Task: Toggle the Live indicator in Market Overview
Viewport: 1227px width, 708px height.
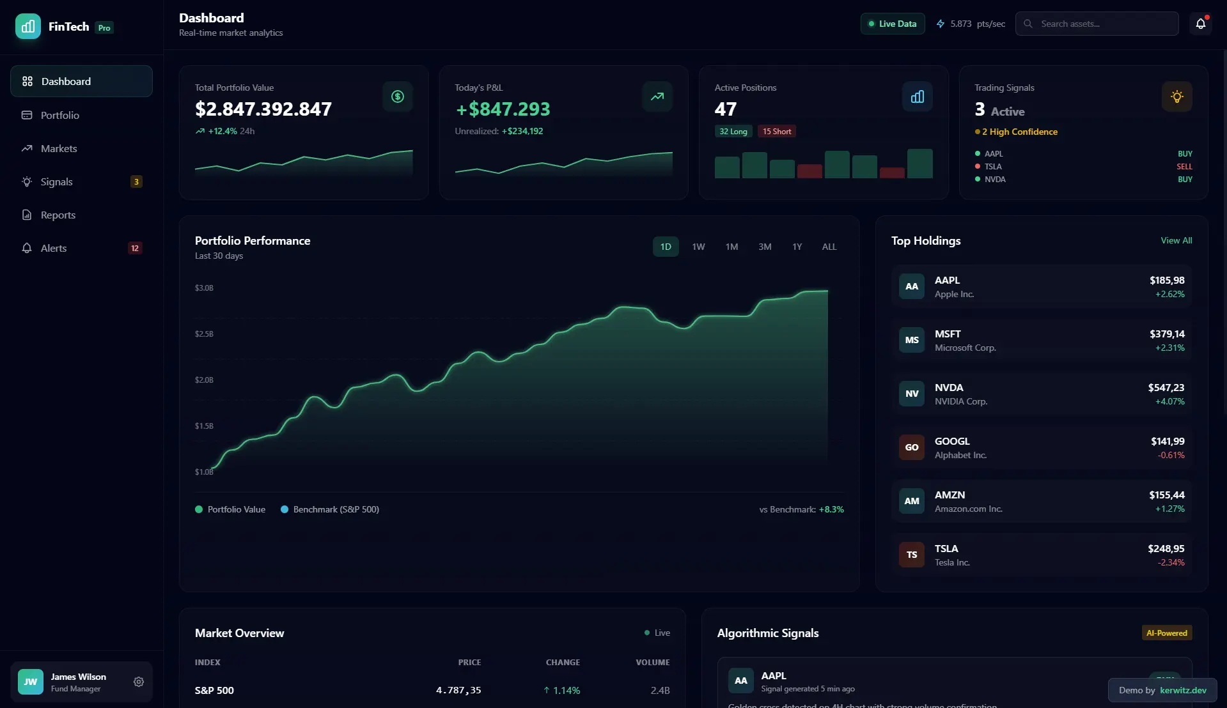Action: pyautogui.click(x=657, y=633)
